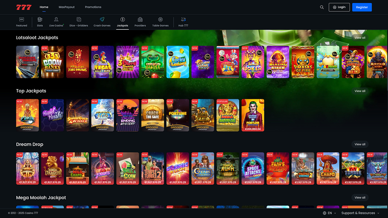View all Mega Moolah Jackpot games
The width and height of the screenshot is (388, 218).
[360, 198]
